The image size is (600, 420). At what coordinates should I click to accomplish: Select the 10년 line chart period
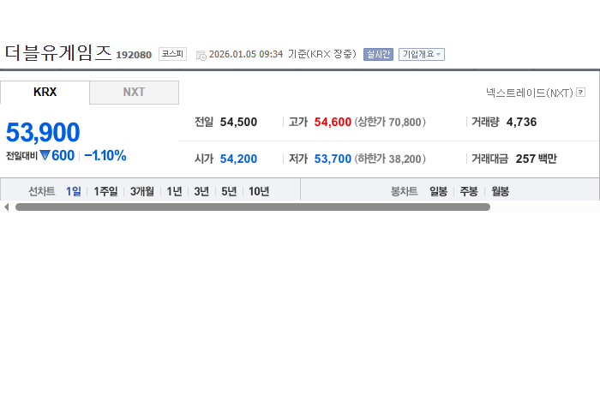coord(259,191)
